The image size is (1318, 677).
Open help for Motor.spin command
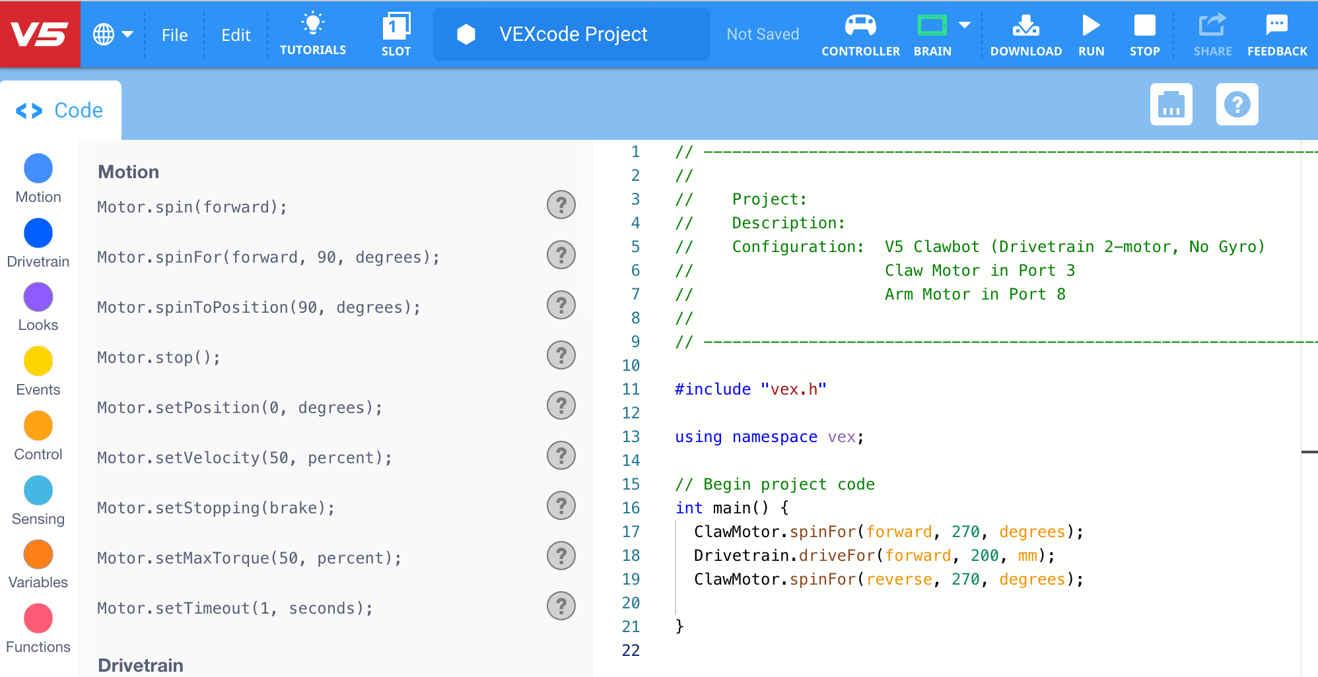(x=561, y=205)
